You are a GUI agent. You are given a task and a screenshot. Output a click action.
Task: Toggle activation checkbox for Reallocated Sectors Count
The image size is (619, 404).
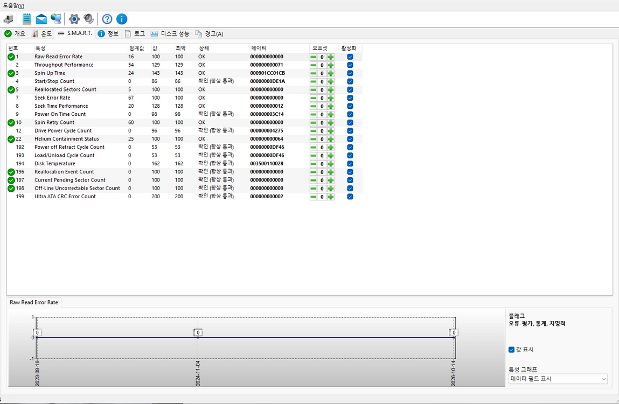click(350, 89)
